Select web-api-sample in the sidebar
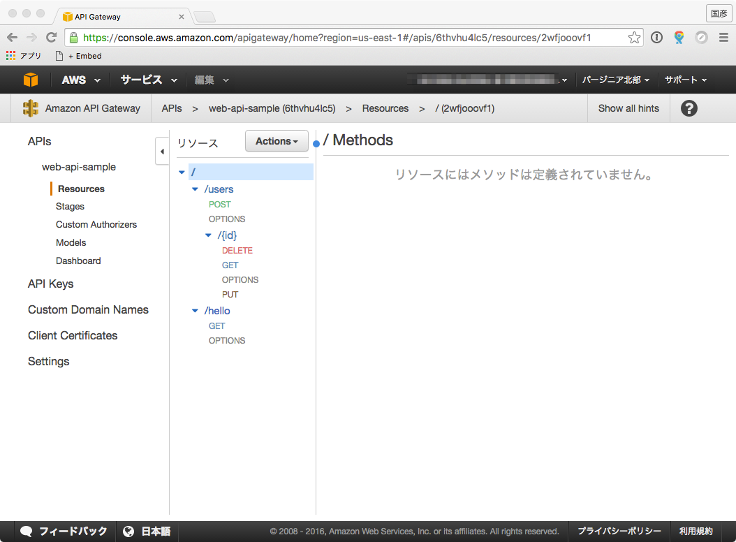The image size is (736, 542). click(78, 167)
